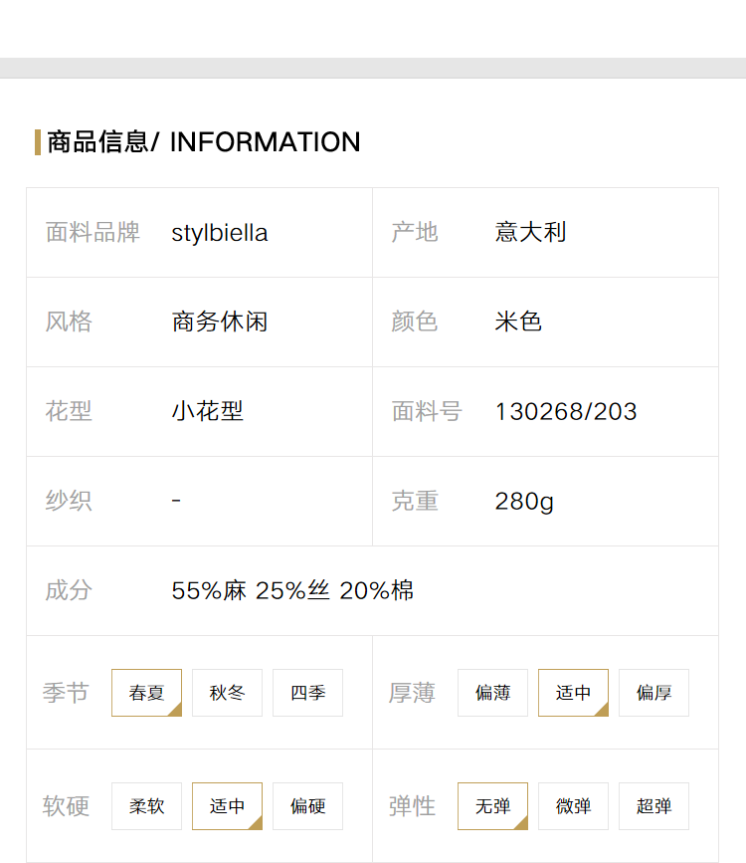This screenshot has width=746, height=863.
Task: Choose 偏厚 thickness option
Action: pos(653,693)
